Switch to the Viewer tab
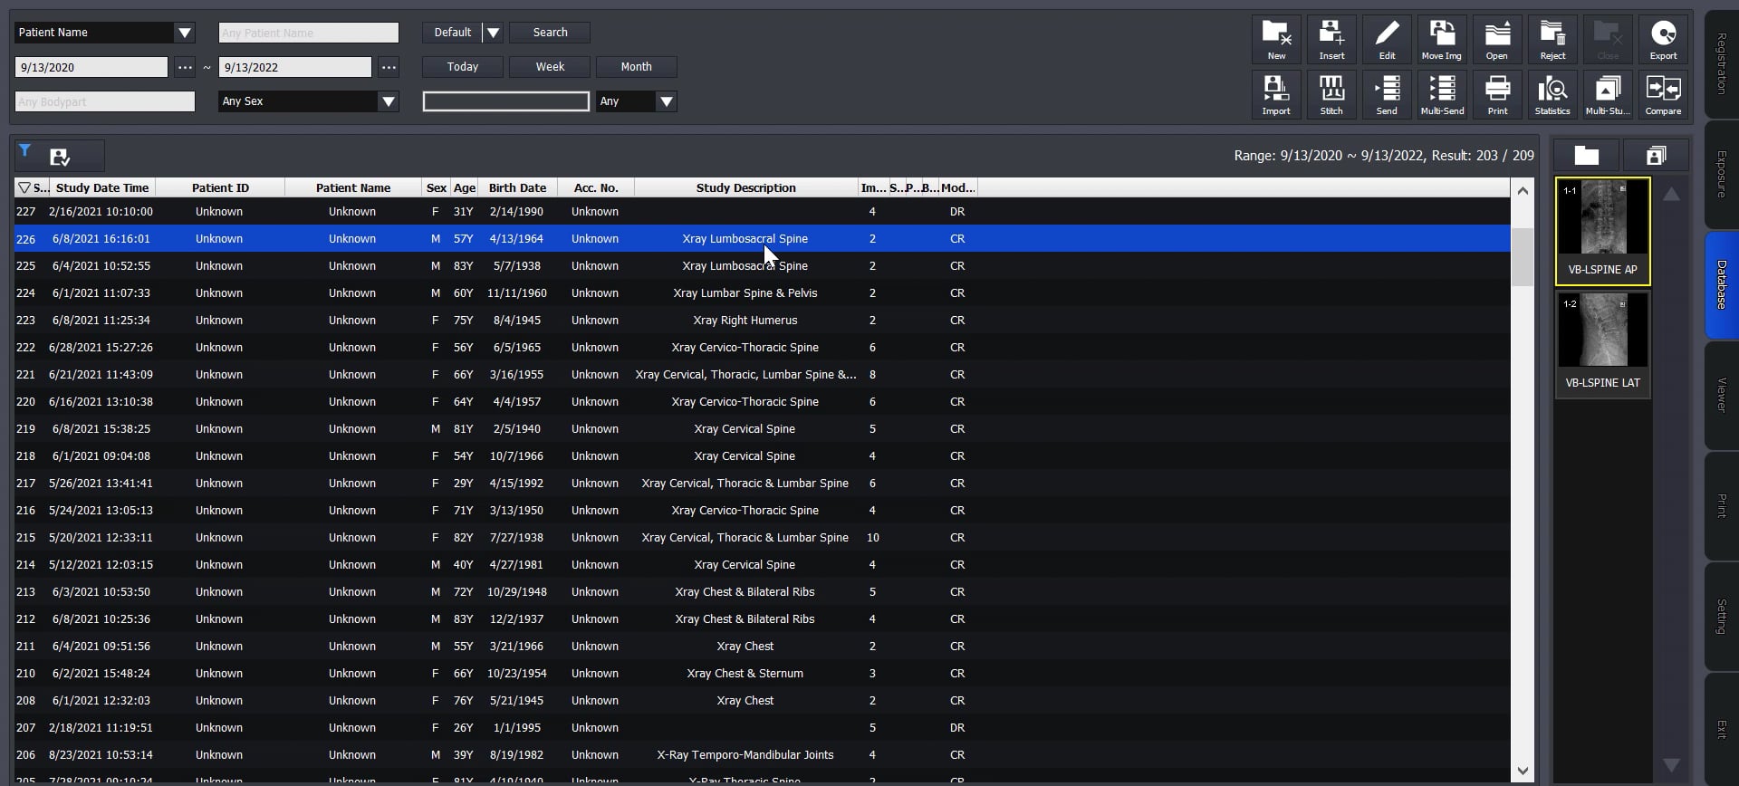Viewport: 1739px width, 786px height. click(x=1721, y=396)
